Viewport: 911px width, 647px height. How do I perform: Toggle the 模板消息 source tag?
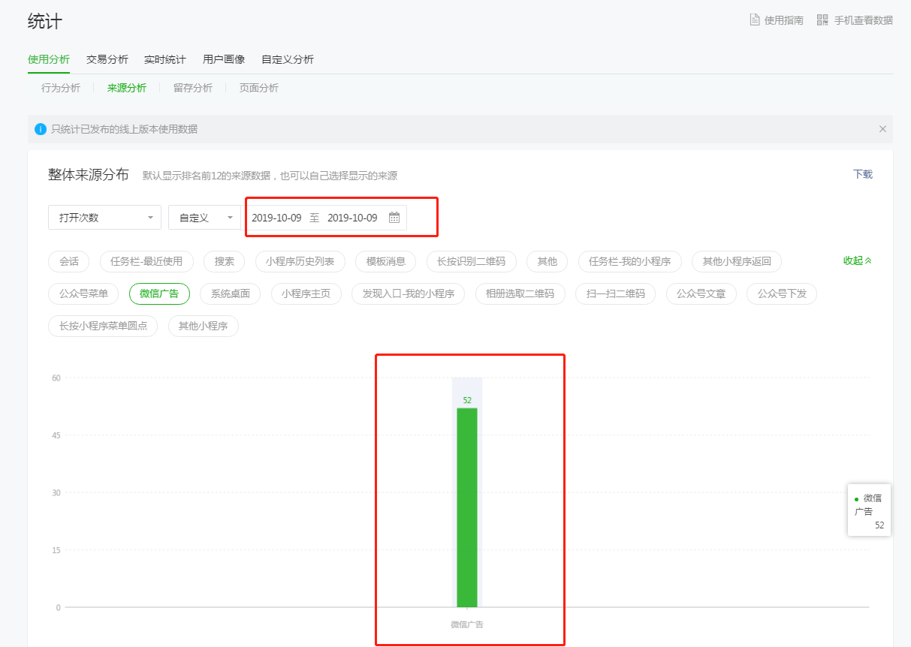(x=386, y=261)
